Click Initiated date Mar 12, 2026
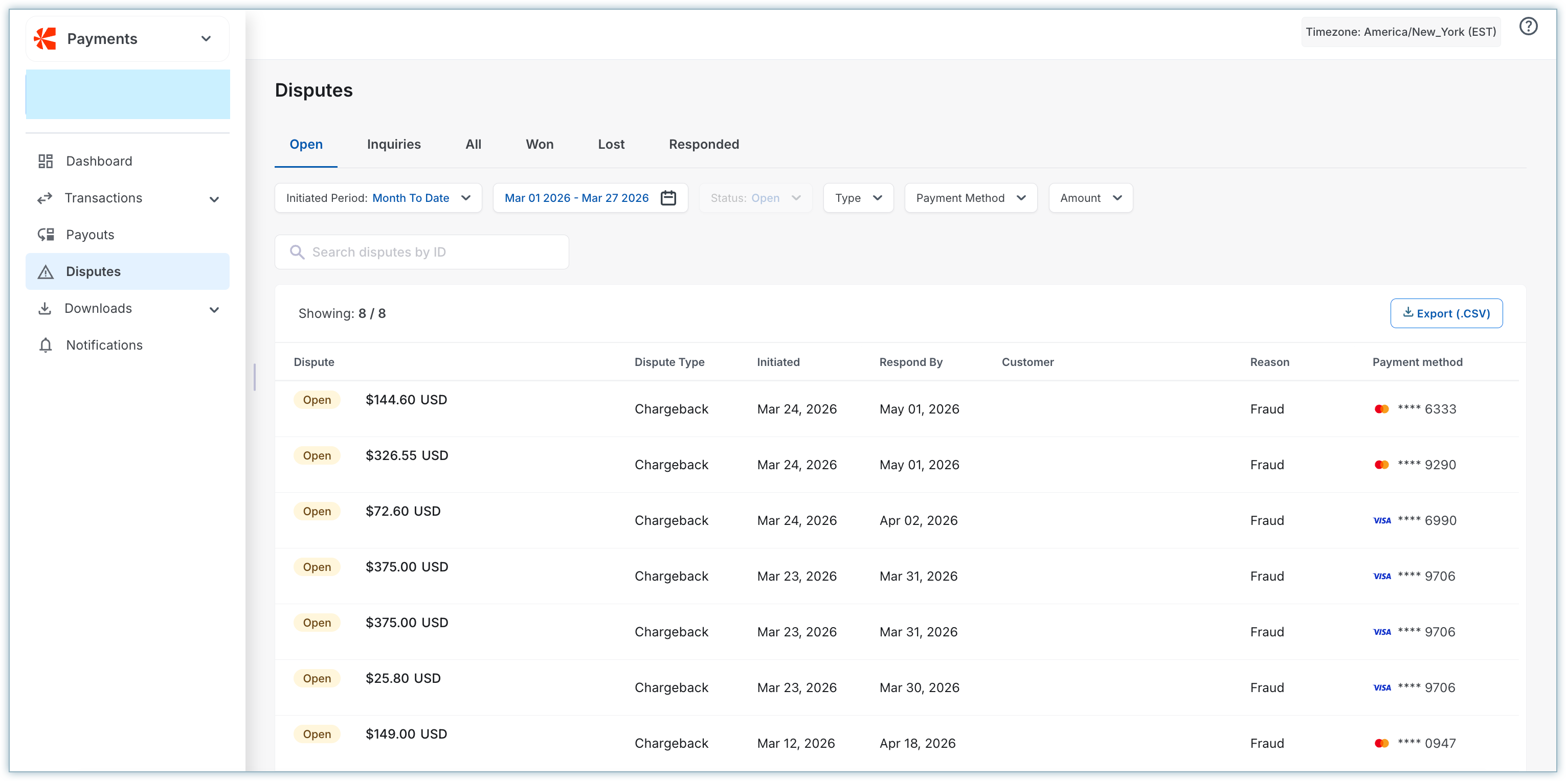 pyautogui.click(x=796, y=743)
